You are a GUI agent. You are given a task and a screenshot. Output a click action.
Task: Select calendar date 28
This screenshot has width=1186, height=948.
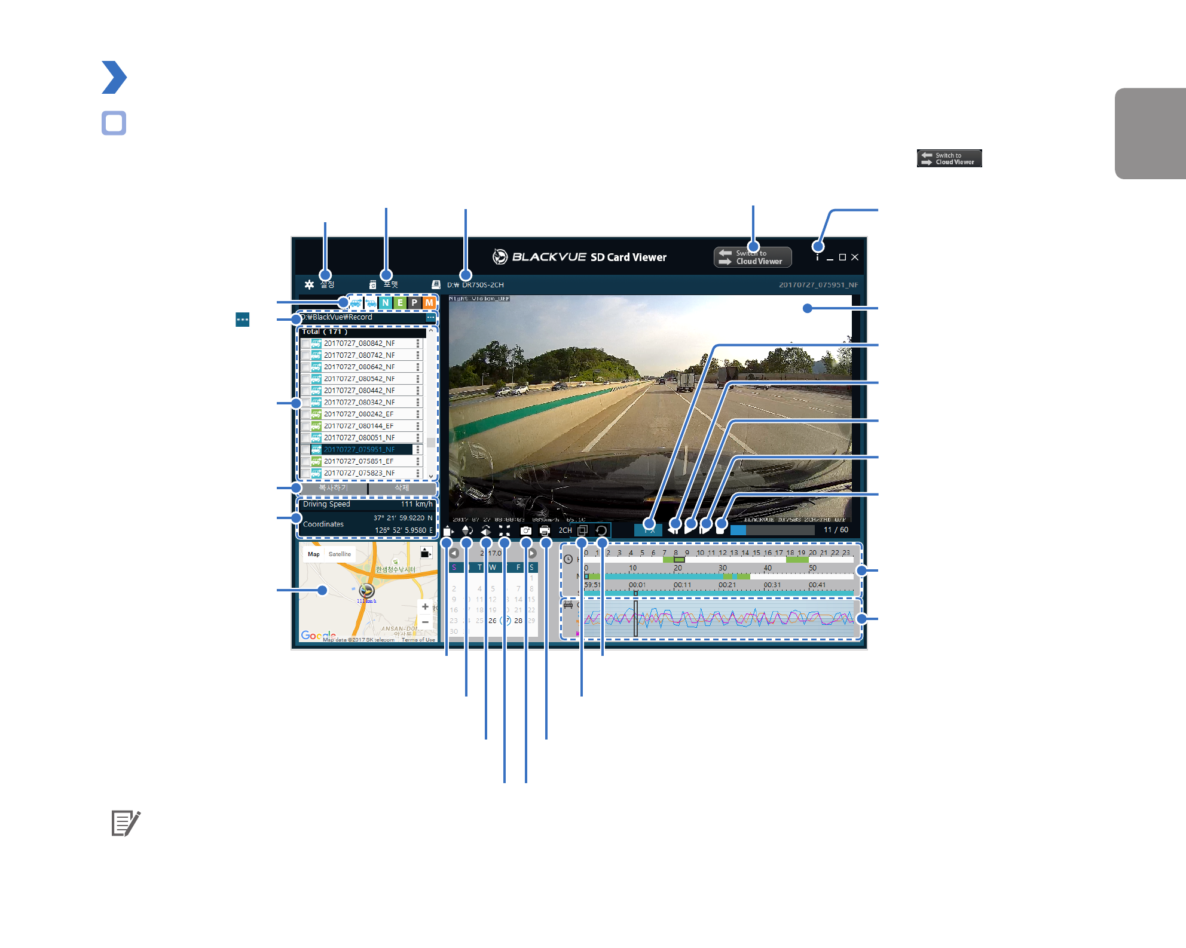[x=518, y=621]
